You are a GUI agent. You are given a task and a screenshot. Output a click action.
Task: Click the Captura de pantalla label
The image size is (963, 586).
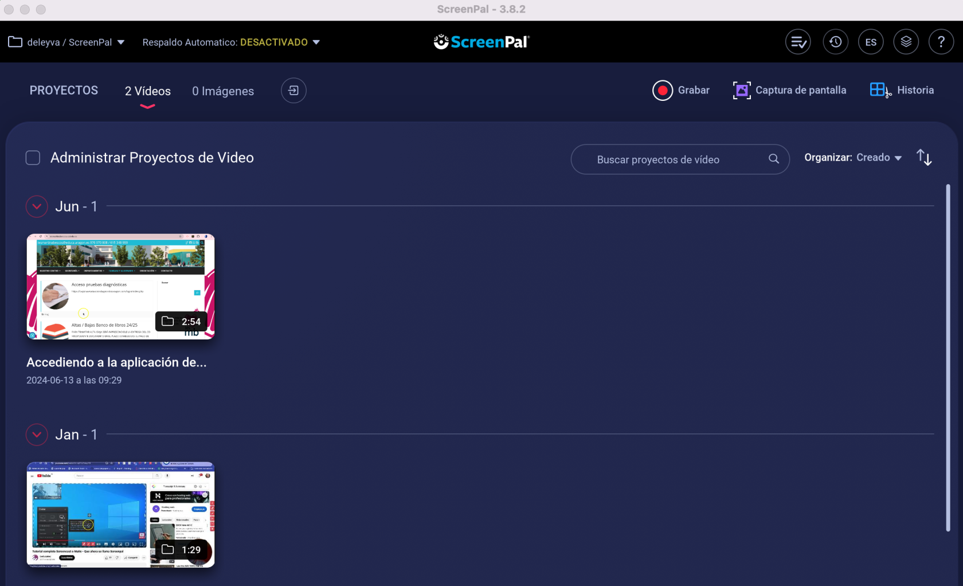tap(801, 90)
